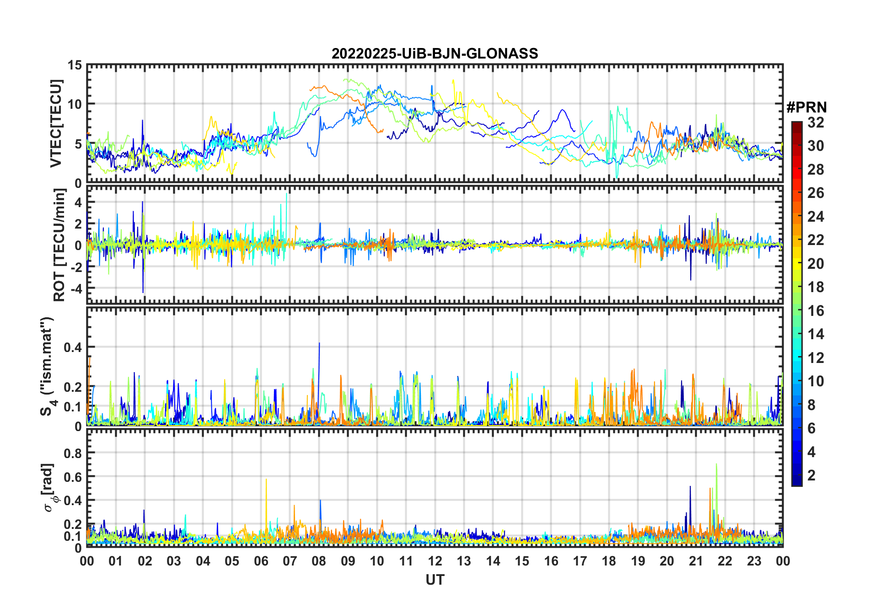Screen dimensions: 870x608
Task: Pick the dark blue bottom of PRN colorbar
Action: [796, 482]
